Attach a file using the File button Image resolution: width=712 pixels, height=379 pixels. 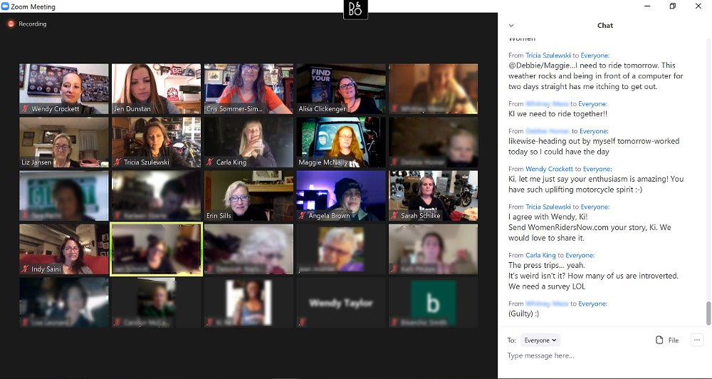point(667,340)
